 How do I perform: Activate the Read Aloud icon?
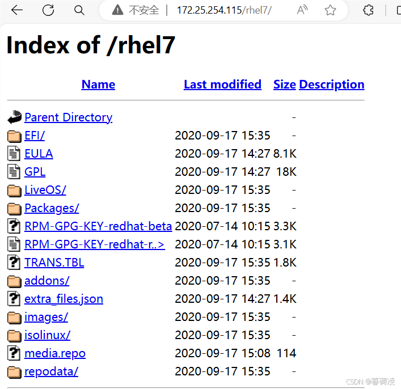(302, 10)
